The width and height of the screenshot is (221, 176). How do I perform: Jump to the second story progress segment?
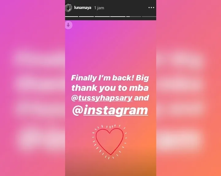click(86, 17)
